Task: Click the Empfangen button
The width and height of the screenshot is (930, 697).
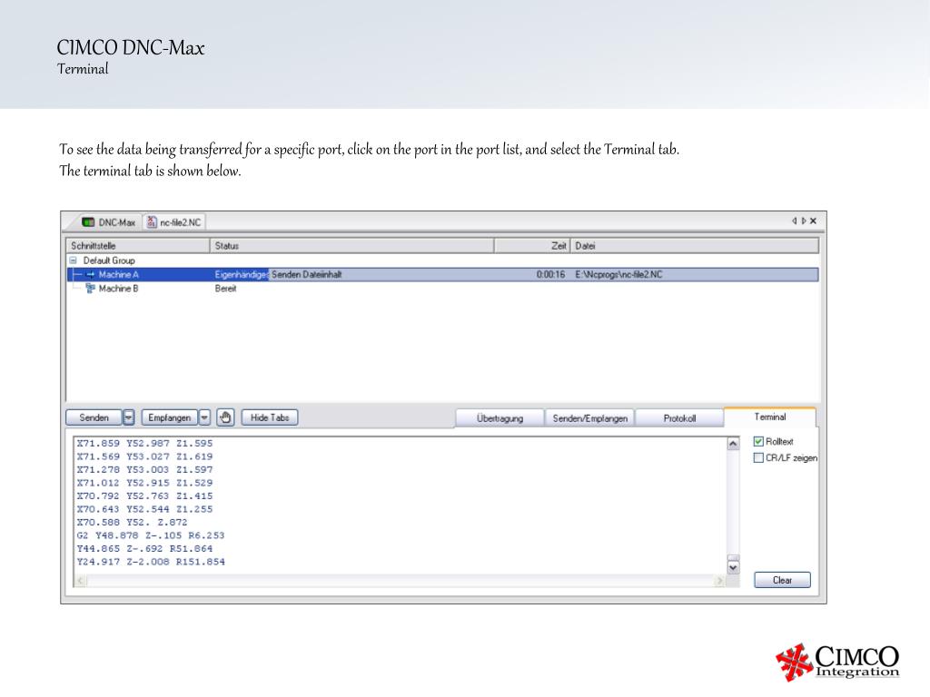Action: point(170,417)
